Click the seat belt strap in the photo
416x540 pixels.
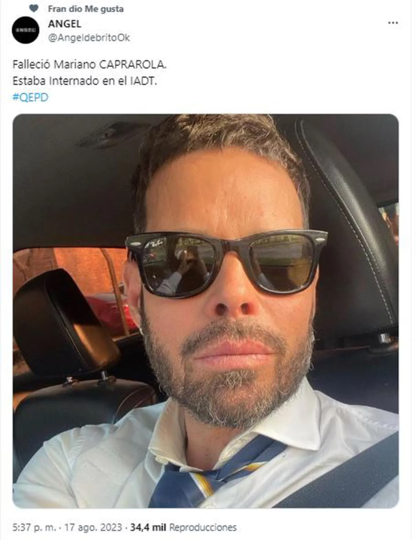click(x=342, y=475)
